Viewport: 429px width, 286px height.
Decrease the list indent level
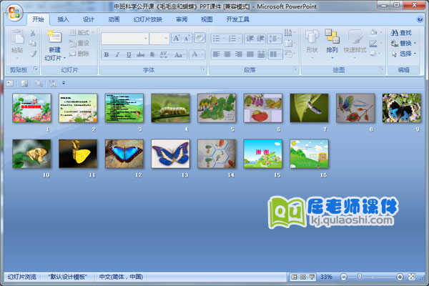pyautogui.click(x=250, y=39)
